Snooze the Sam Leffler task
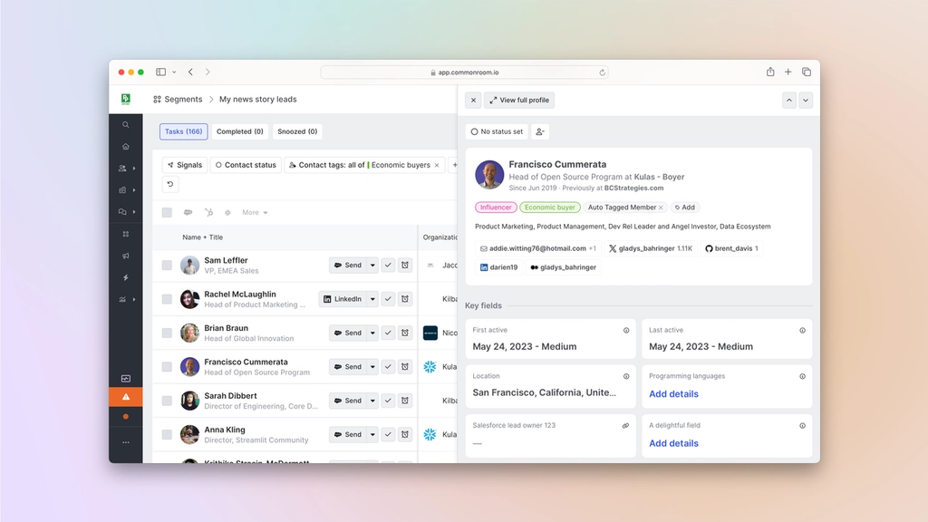The image size is (928, 522). [405, 266]
